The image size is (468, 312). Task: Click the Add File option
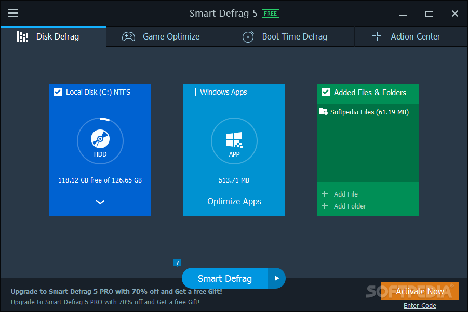coord(340,194)
